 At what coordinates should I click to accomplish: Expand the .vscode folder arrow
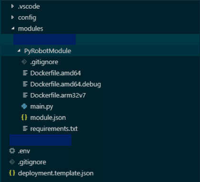click(x=12, y=6)
